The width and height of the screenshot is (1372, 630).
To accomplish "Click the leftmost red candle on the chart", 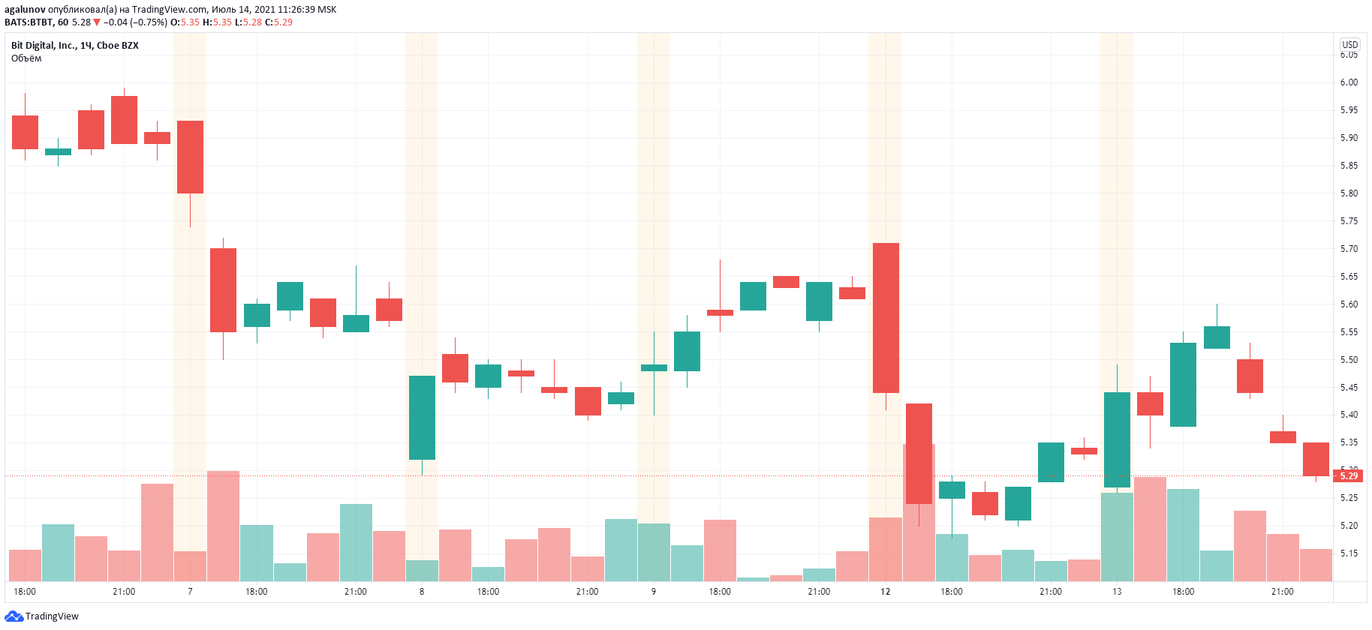I will click(x=25, y=132).
